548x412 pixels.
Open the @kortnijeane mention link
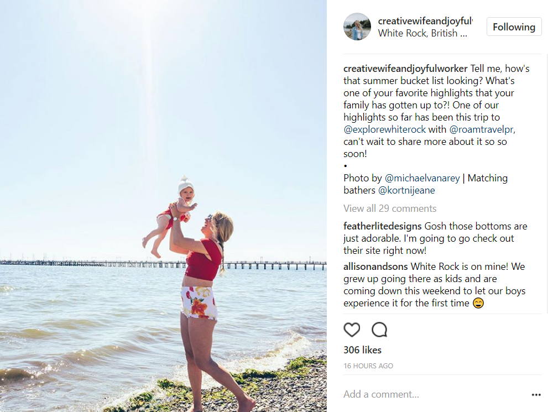406,190
